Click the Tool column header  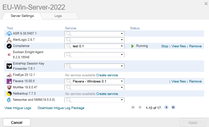point(10,28)
